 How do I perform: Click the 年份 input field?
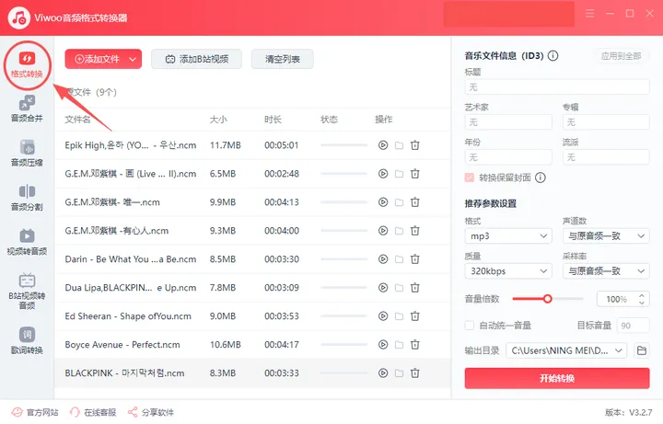coord(508,157)
